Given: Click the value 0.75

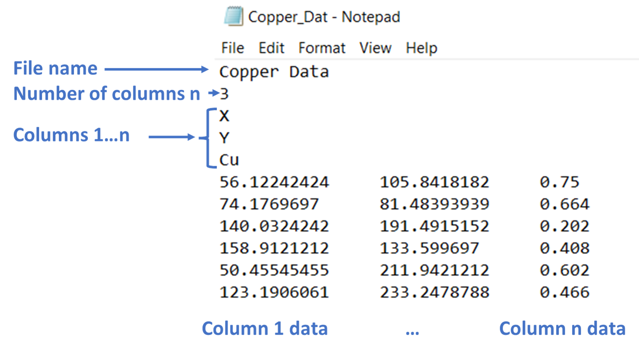Looking at the screenshot, I should point(560,182).
